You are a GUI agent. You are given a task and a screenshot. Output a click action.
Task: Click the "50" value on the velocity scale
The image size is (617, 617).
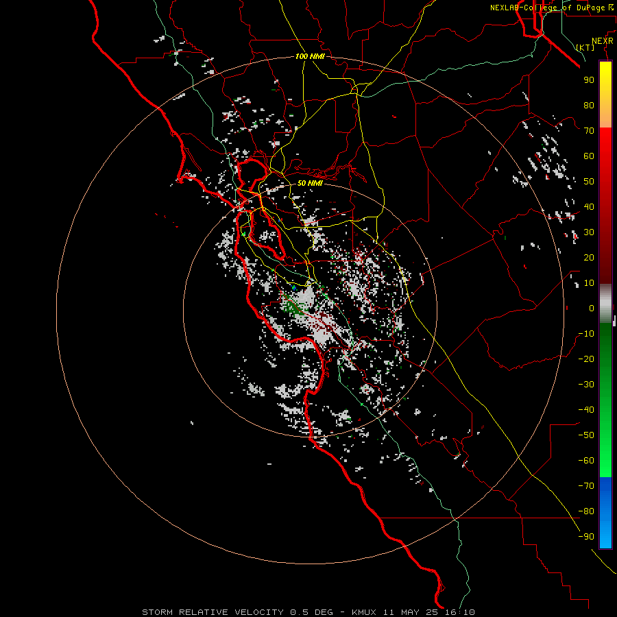tap(589, 182)
